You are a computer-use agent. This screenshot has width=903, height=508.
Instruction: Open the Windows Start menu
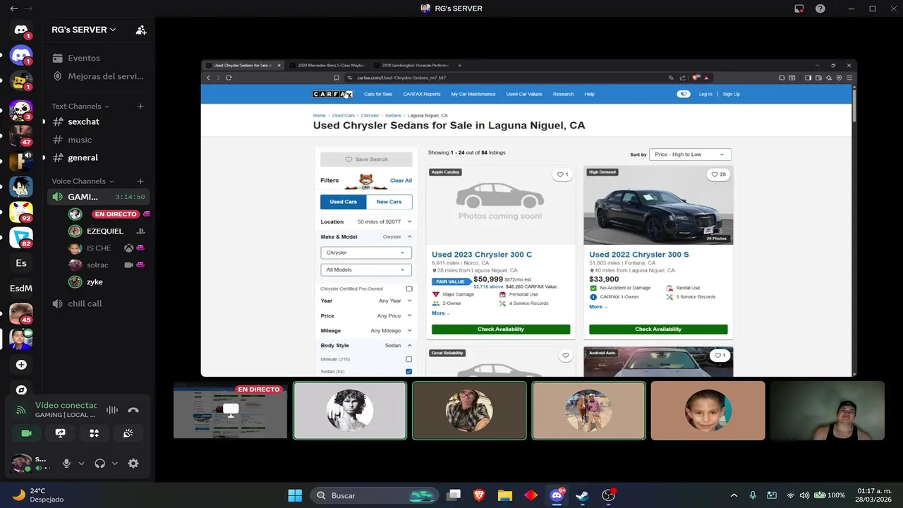[x=295, y=495]
